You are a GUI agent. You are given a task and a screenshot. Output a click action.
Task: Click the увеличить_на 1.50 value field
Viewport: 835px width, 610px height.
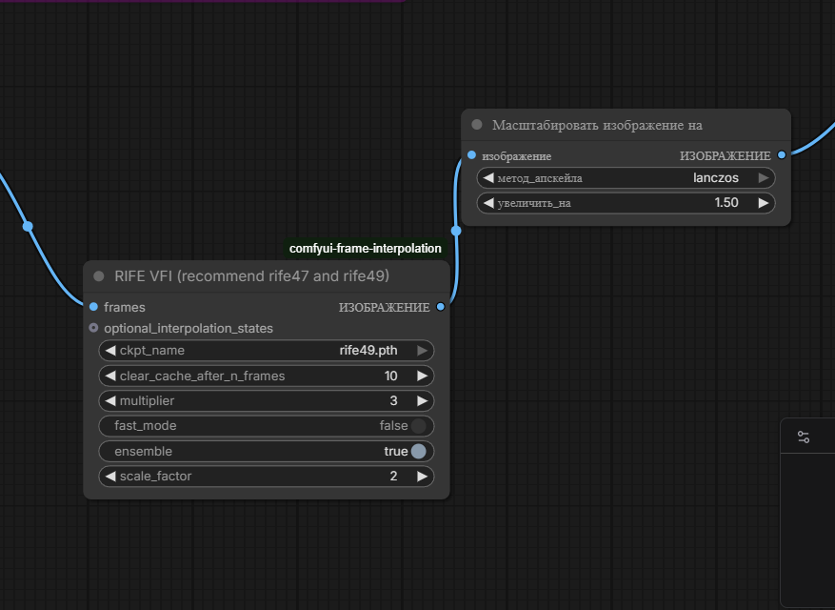pyautogui.click(x=626, y=203)
